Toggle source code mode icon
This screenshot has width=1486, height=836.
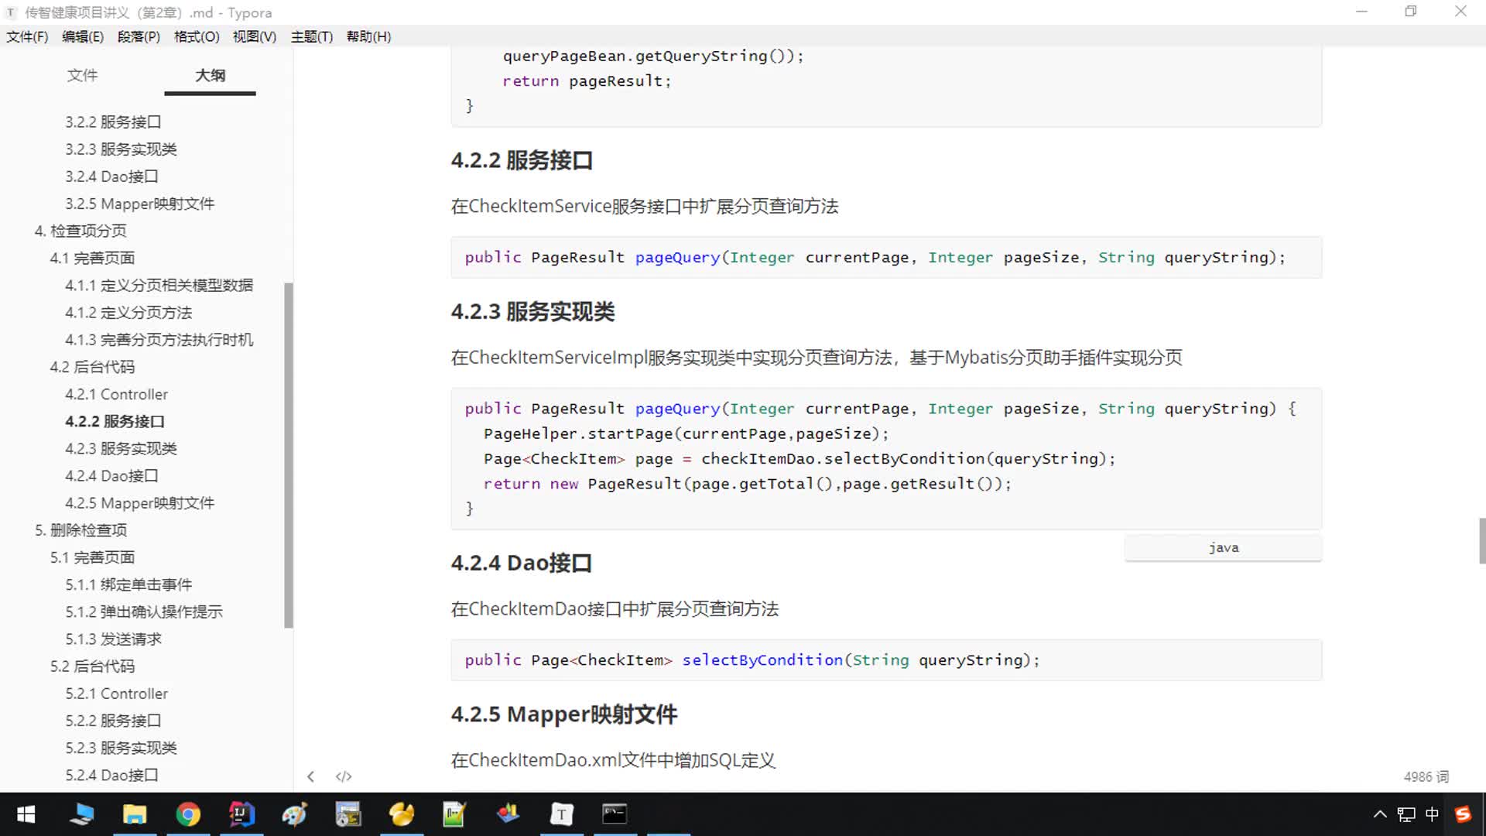344,776
